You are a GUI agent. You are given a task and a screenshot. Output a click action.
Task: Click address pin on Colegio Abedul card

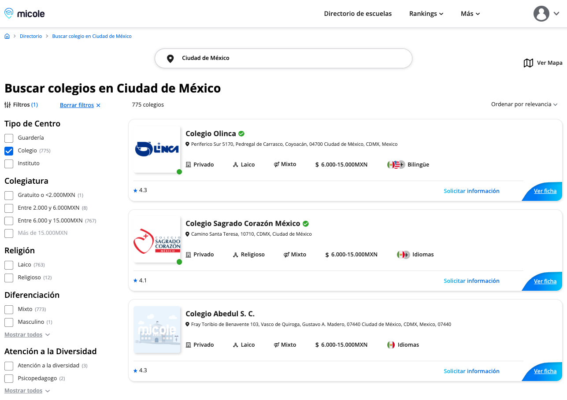[187, 324]
